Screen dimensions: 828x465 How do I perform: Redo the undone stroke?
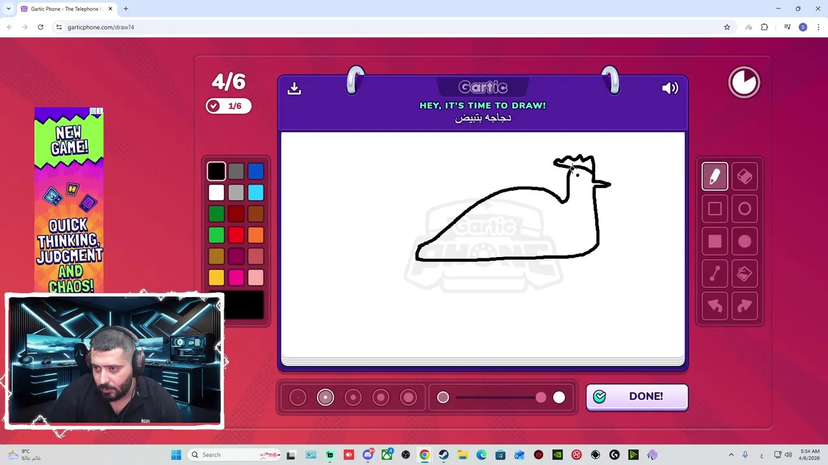tap(745, 306)
